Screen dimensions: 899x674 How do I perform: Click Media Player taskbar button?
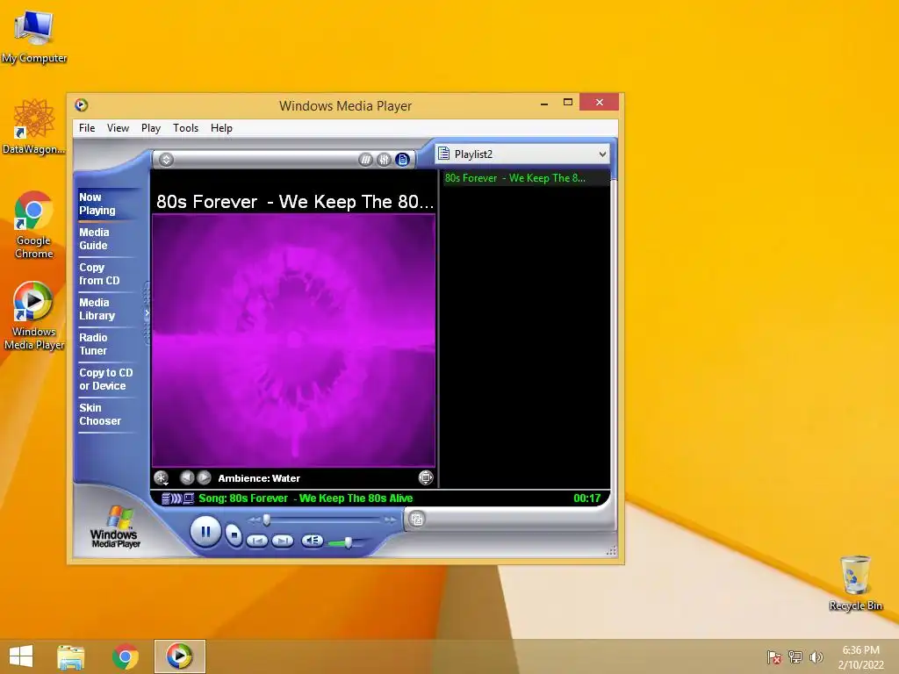click(x=179, y=656)
